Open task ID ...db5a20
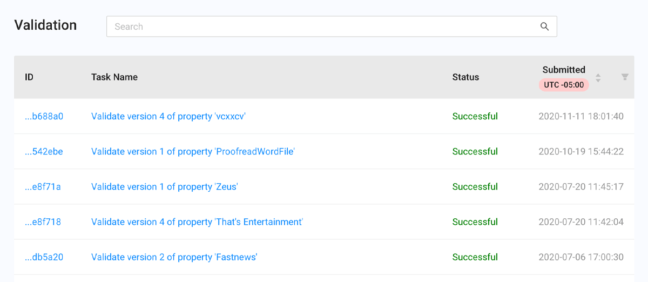This screenshot has width=648, height=282. click(44, 257)
